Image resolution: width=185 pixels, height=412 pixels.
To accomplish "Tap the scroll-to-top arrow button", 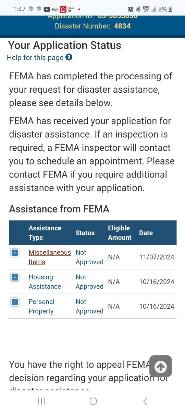I will pyautogui.click(x=160, y=366).
